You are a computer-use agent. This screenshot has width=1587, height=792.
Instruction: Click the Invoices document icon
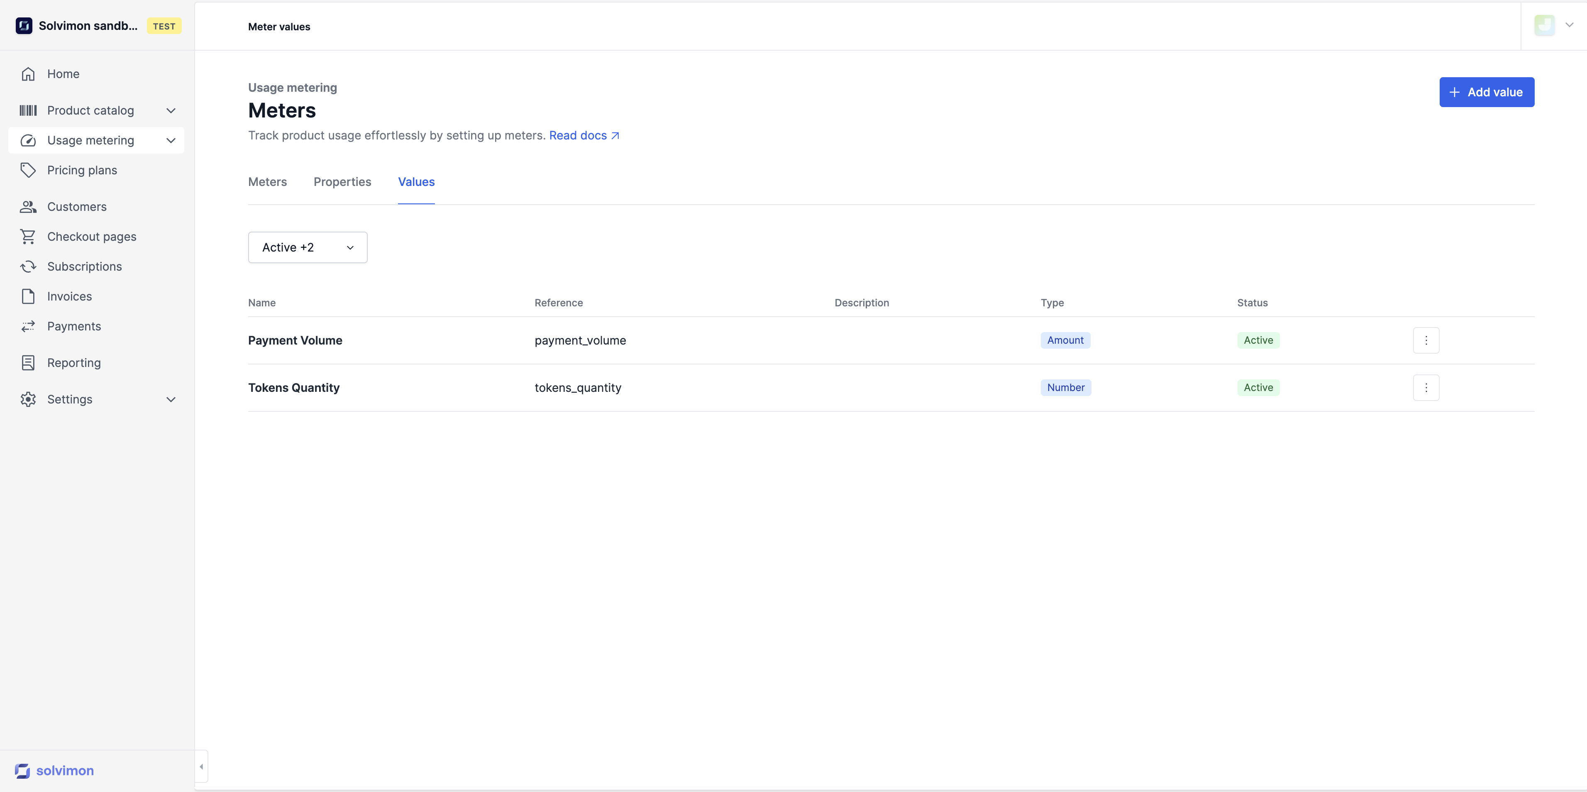28,296
